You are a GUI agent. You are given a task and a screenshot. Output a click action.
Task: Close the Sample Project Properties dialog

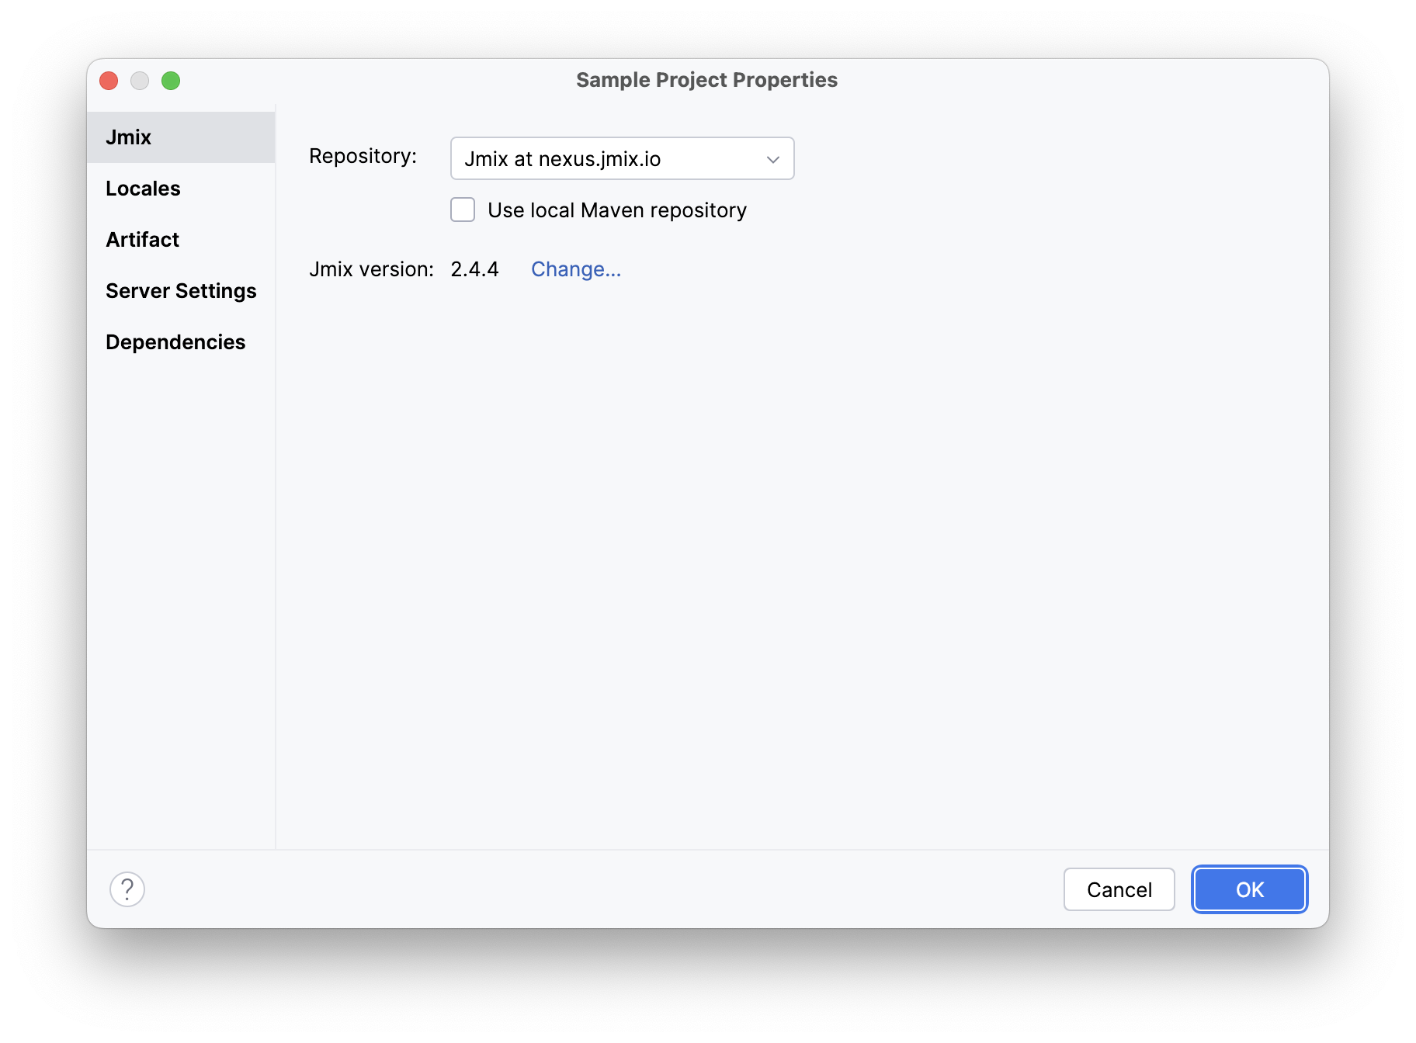[109, 81]
